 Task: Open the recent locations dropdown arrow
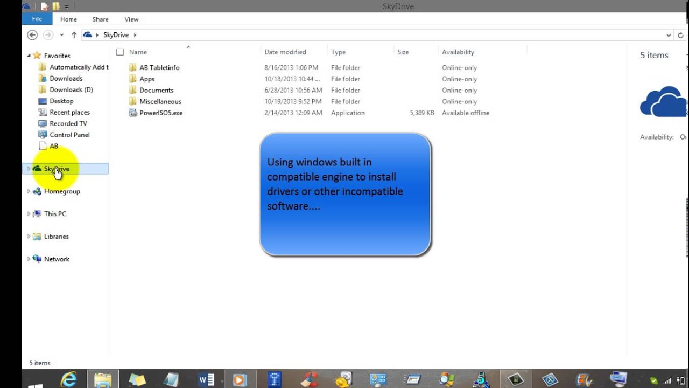click(x=61, y=35)
